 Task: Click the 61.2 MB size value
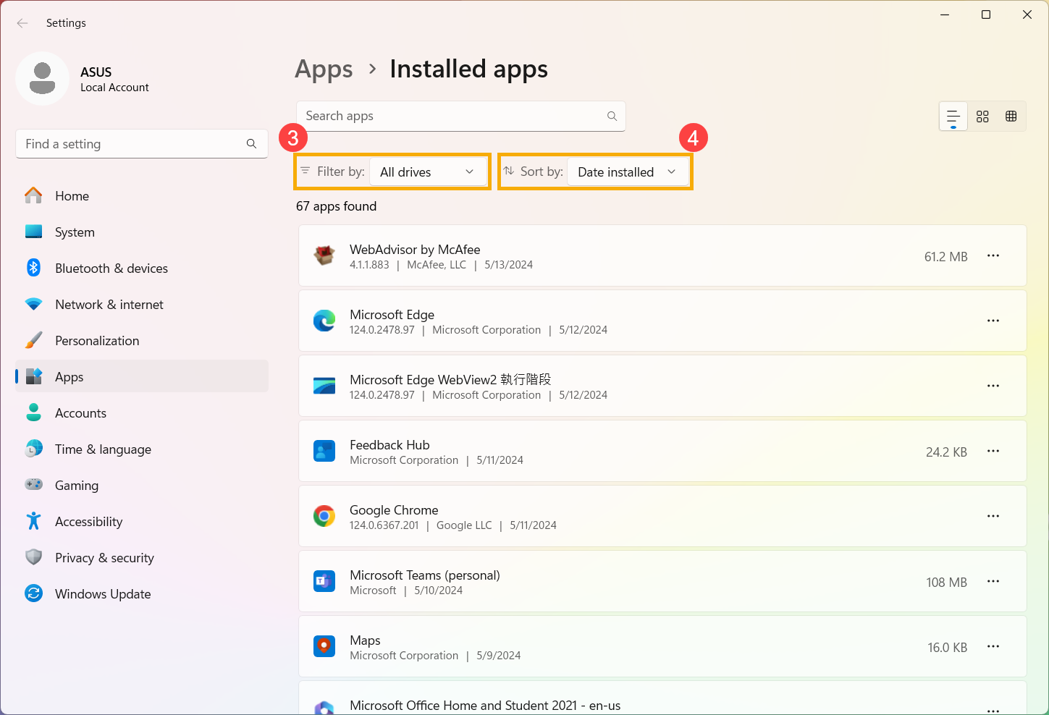945,257
